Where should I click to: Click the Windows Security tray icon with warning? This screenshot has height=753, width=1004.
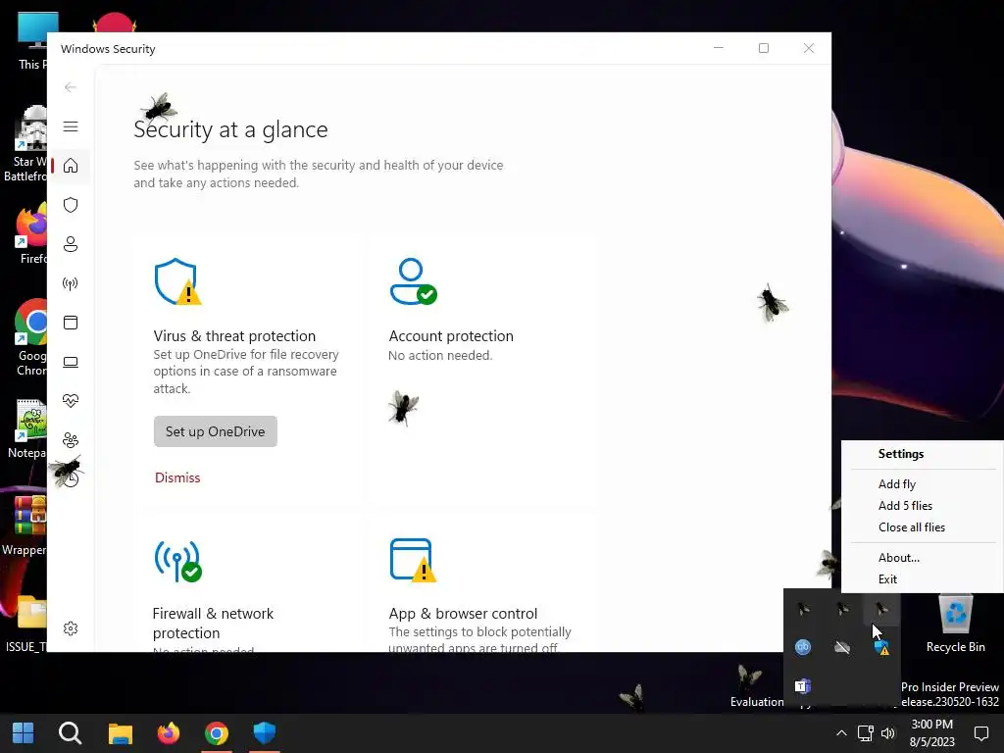tap(881, 647)
